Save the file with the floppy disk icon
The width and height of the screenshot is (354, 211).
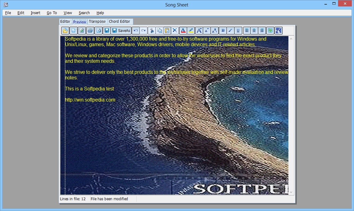[x=107, y=30]
